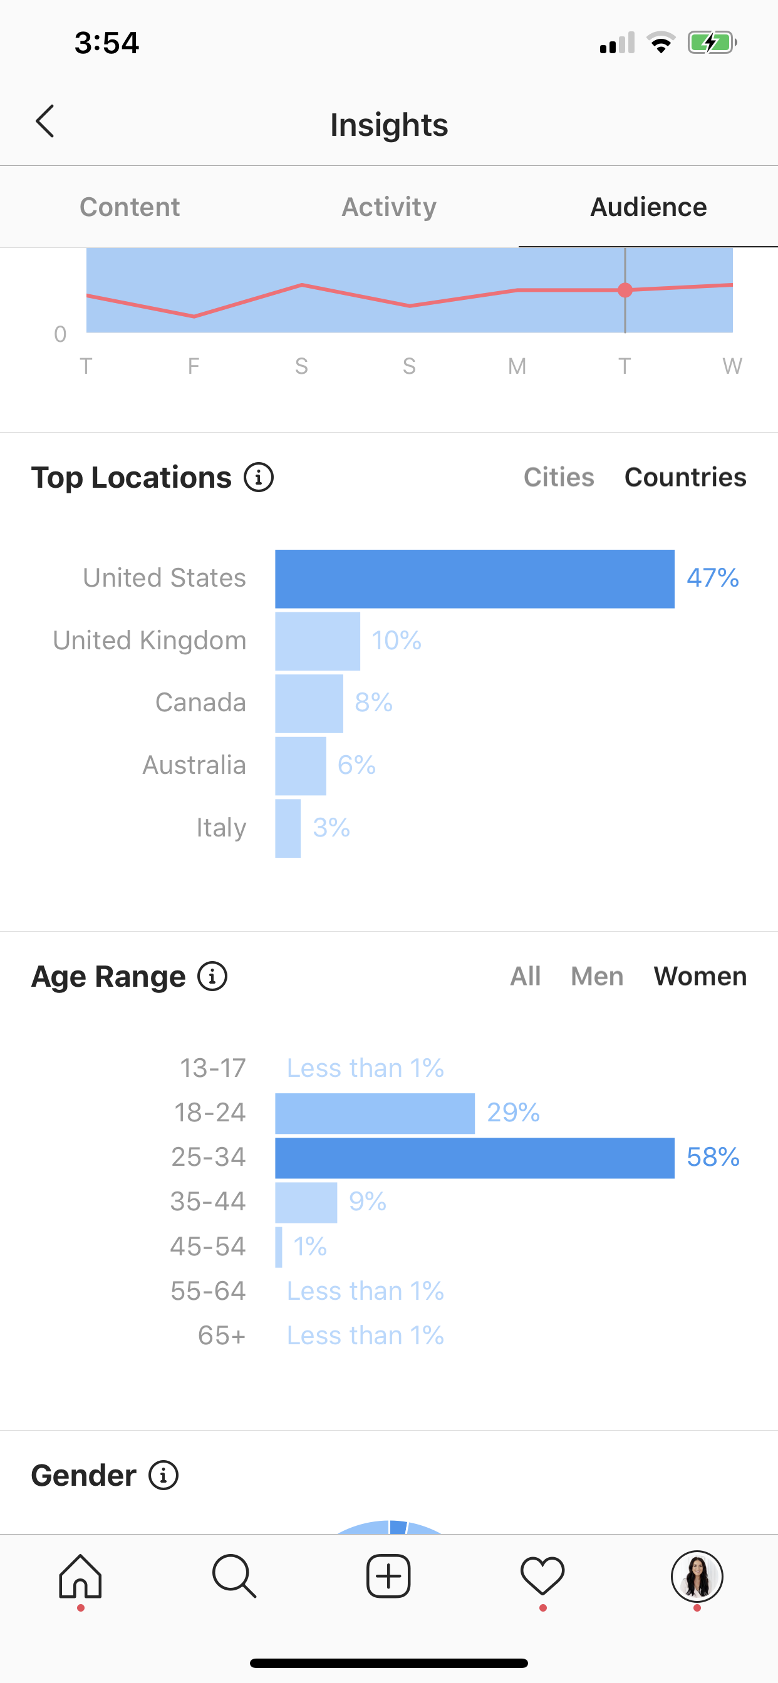
Task: Switch Top Locations to Cities
Action: (559, 478)
